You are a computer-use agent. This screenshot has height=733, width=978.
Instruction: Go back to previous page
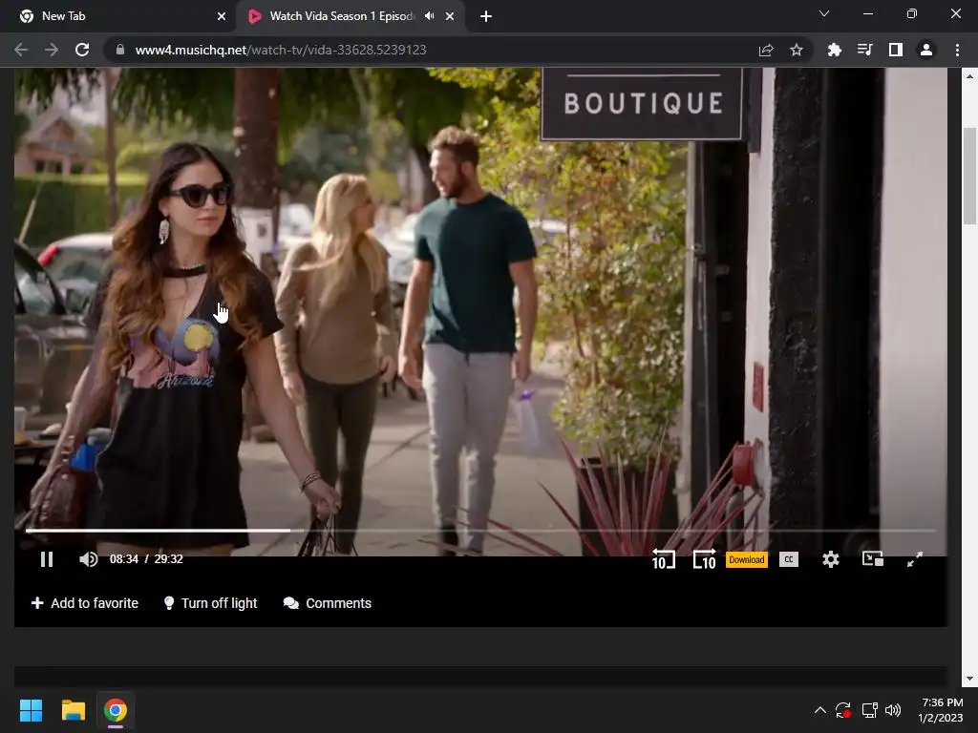coord(21,50)
